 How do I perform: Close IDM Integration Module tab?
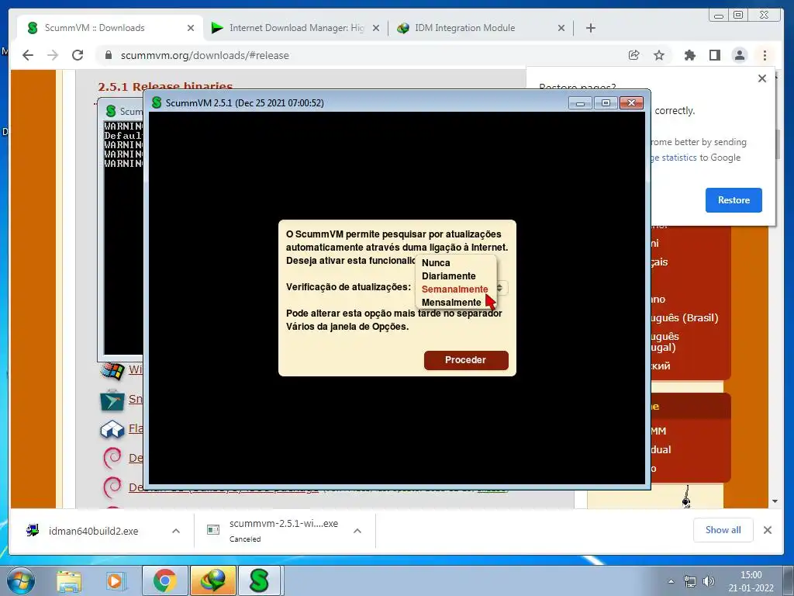coord(561,28)
